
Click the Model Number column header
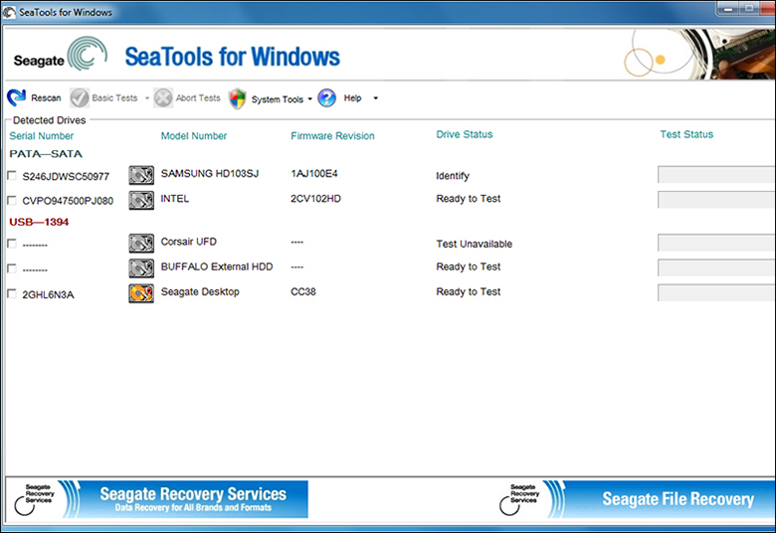(194, 135)
